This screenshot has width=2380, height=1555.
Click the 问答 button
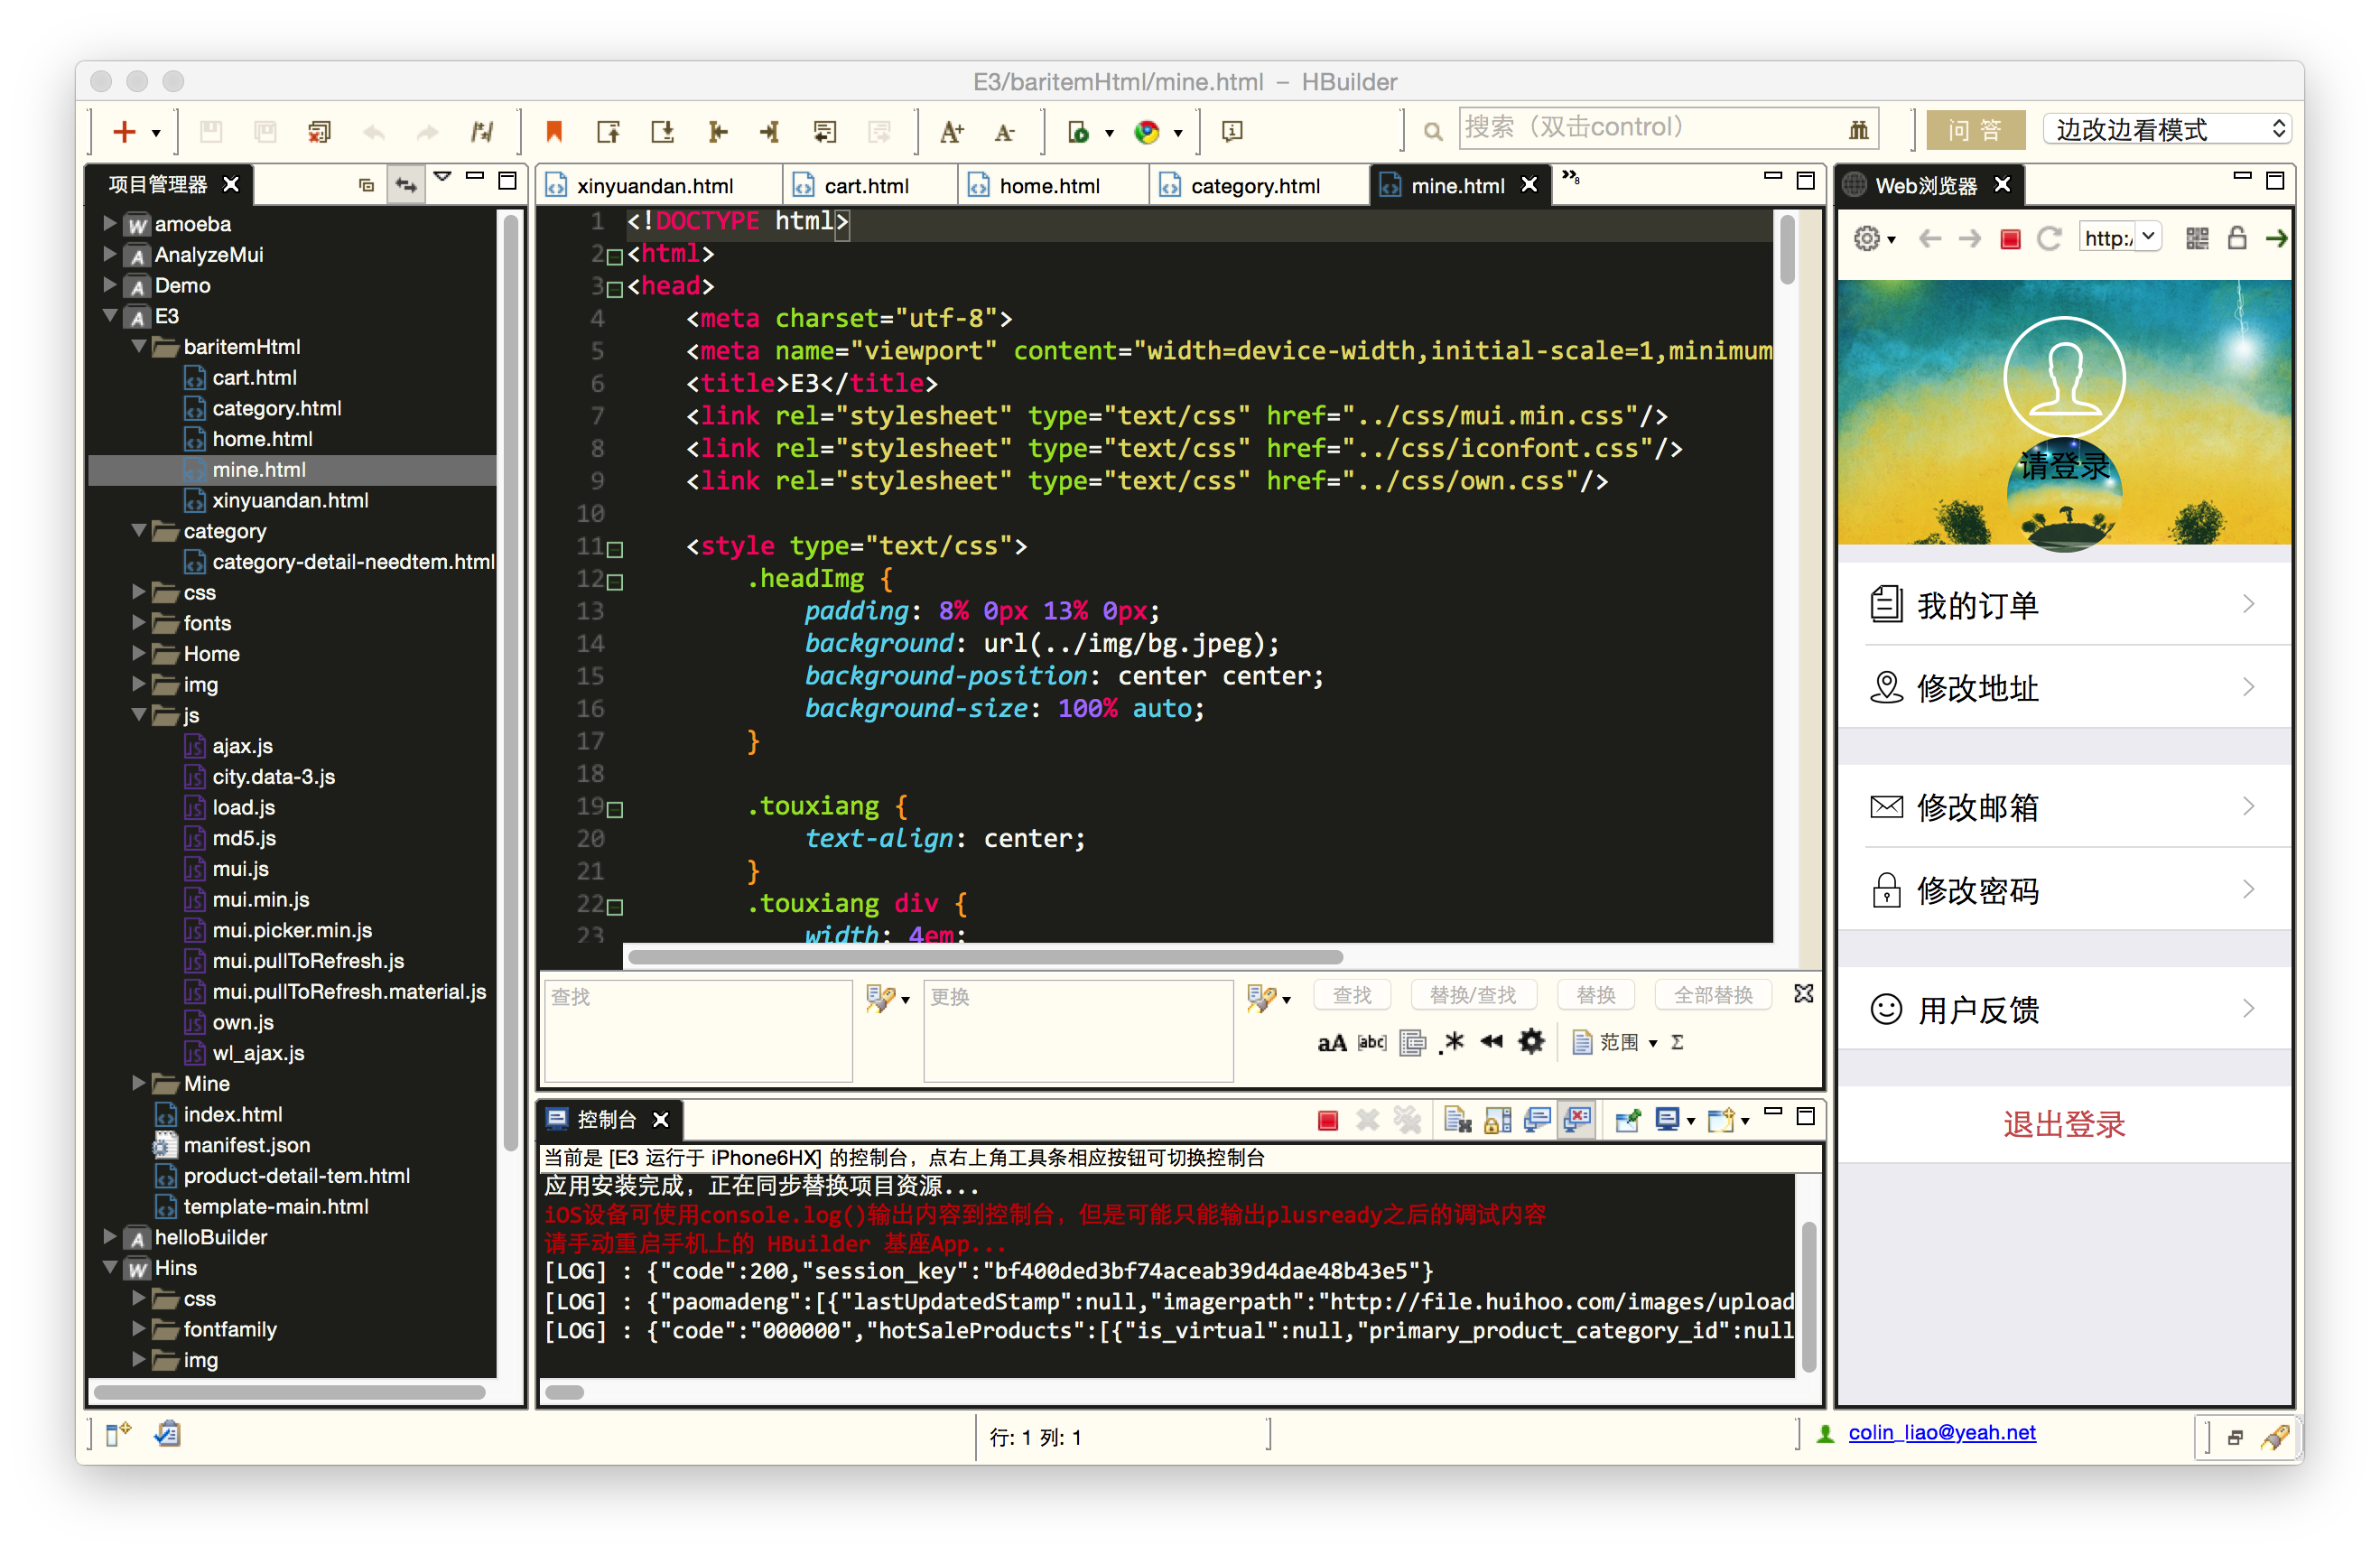(1975, 129)
